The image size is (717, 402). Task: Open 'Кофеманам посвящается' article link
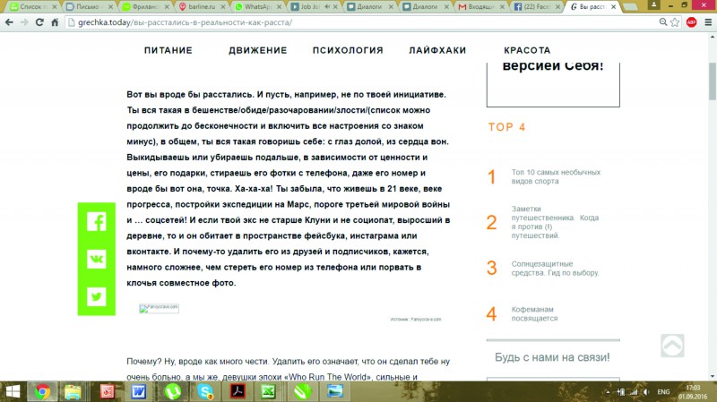[x=534, y=314]
